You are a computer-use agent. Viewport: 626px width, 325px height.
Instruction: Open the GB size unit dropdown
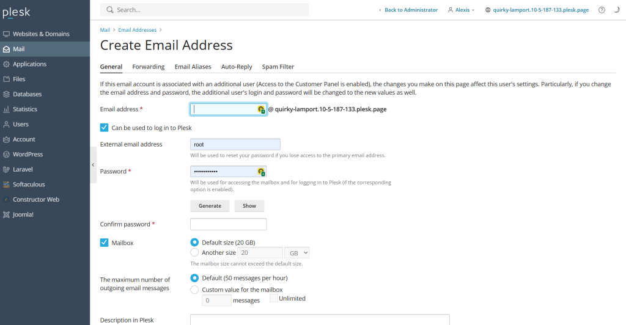(296, 253)
